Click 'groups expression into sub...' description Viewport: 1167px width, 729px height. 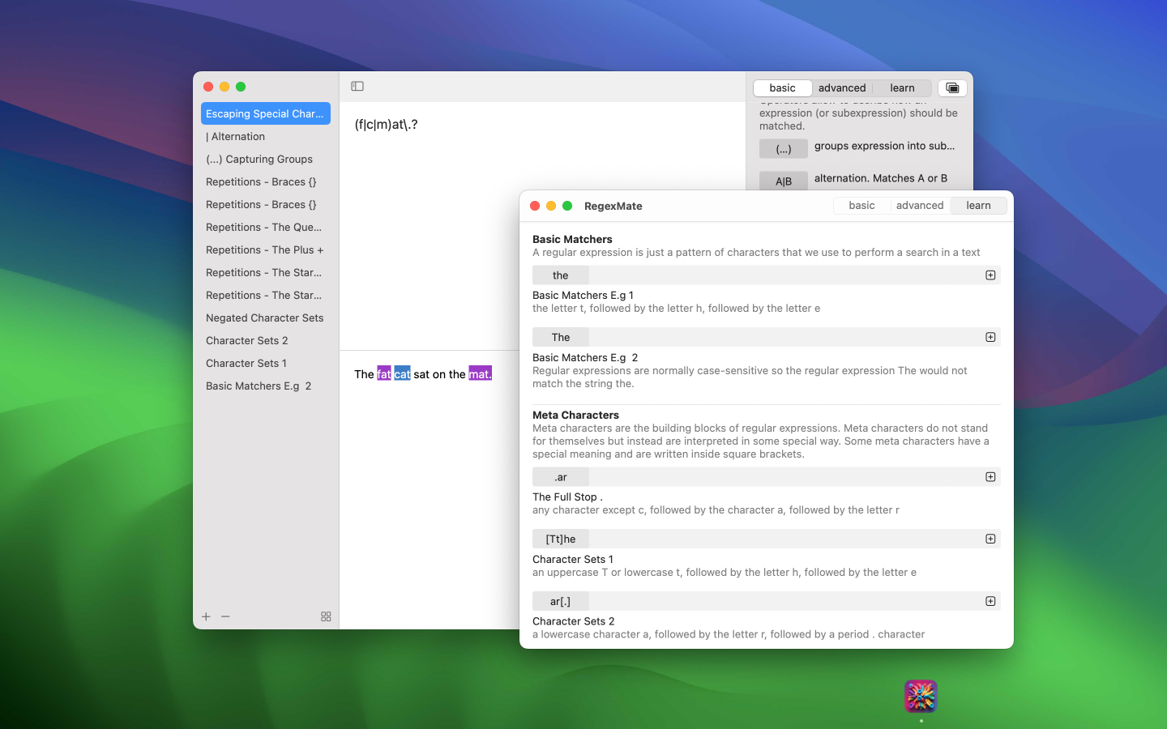point(884,146)
